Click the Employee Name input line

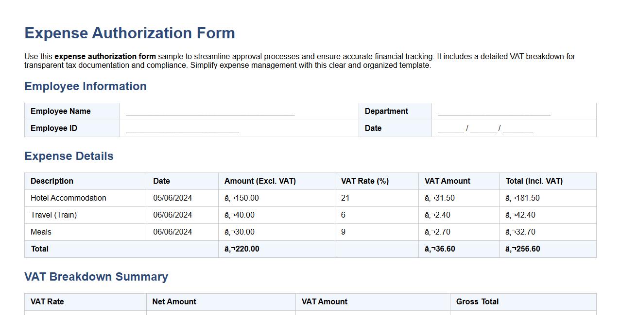click(x=210, y=112)
